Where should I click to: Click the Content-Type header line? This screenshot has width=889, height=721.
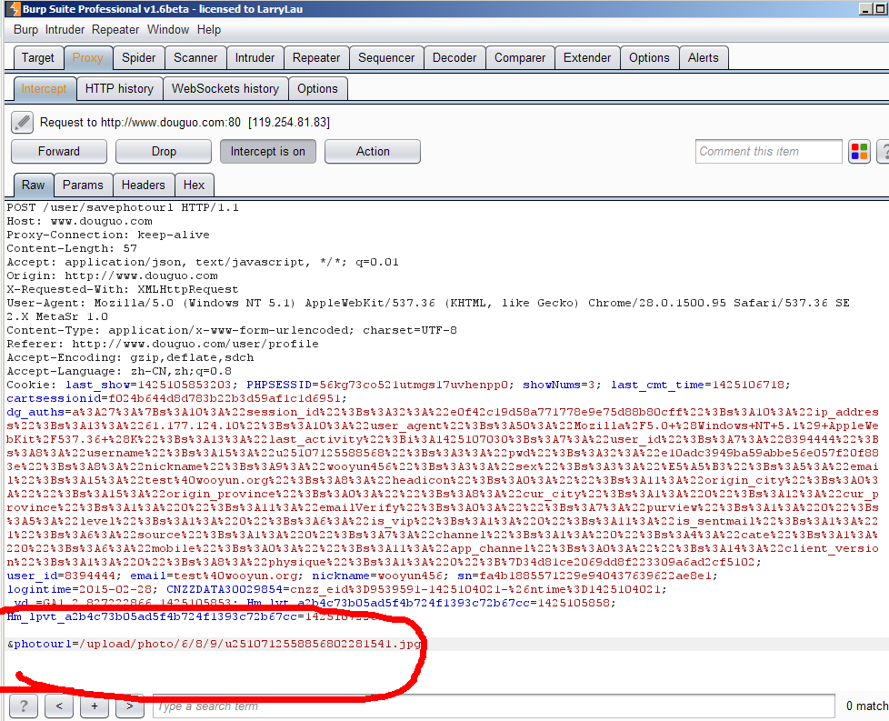click(x=232, y=330)
